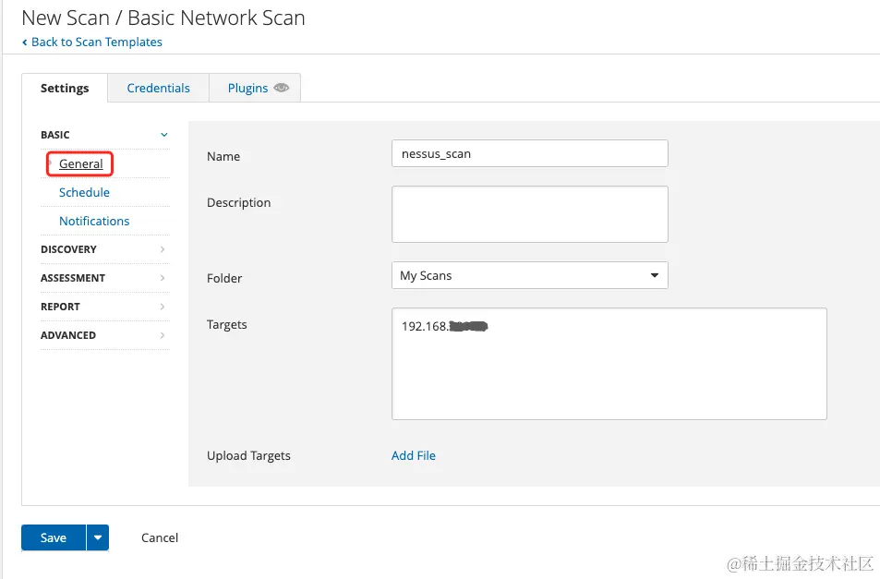
Task: Open the Schedule settings
Action: pyautogui.click(x=84, y=192)
